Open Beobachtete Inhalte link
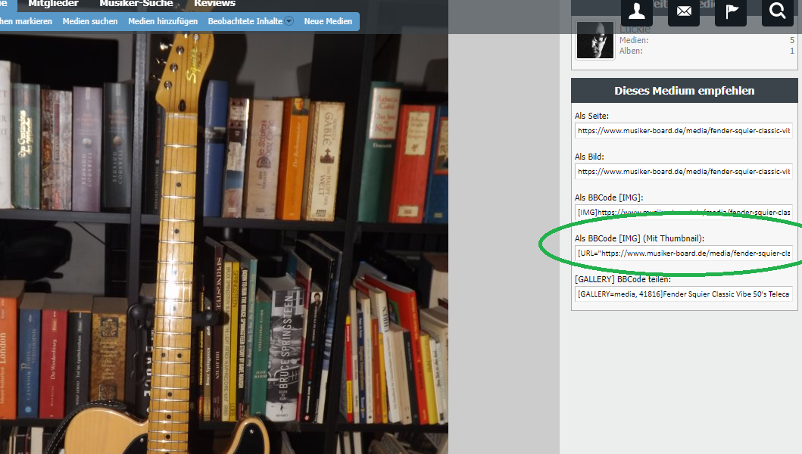 click(x=245, y=21)
